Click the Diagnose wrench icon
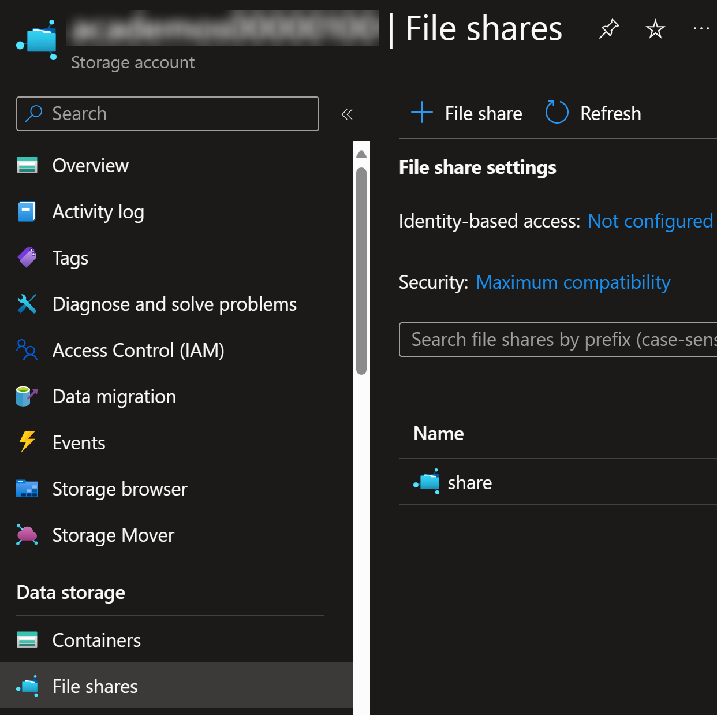This screenshot has height=715, width=717. pos(27,304)
